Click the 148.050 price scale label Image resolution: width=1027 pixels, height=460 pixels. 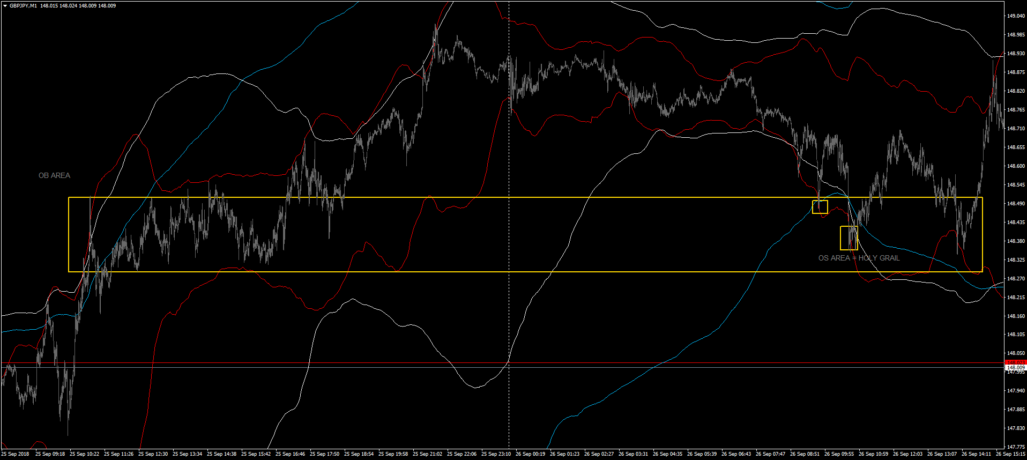(x=1016, y=353)
